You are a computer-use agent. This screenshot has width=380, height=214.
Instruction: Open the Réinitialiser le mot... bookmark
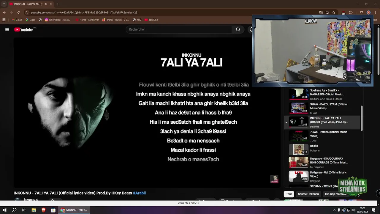coord(58,20)
